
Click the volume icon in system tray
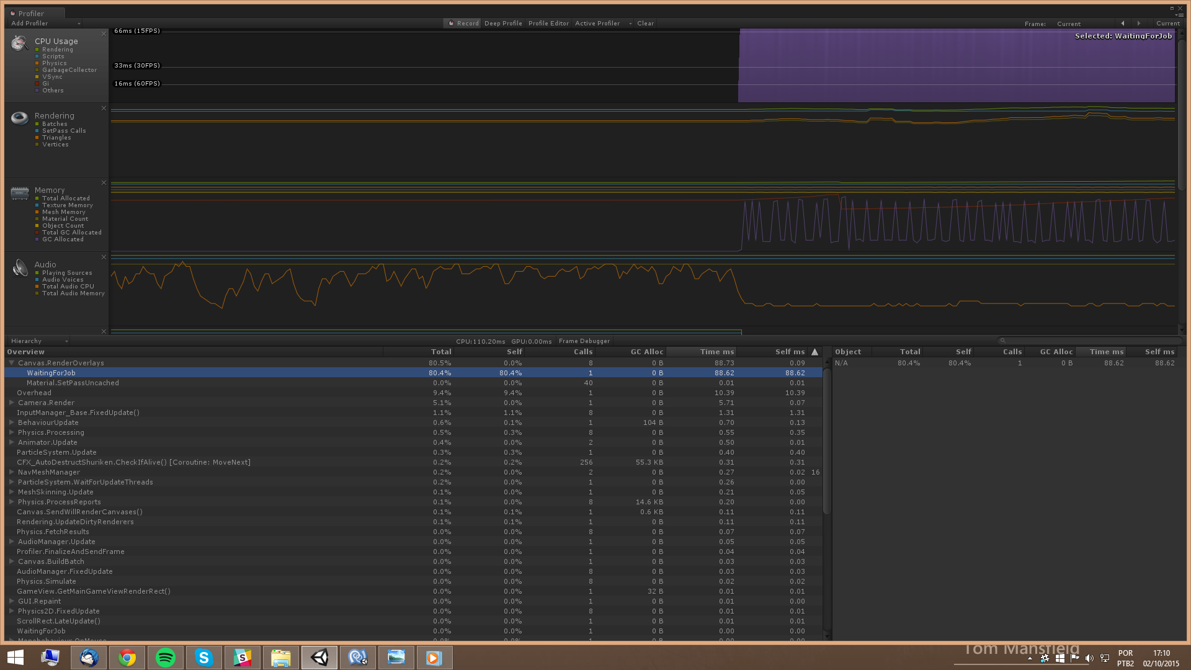point(1089,658)
